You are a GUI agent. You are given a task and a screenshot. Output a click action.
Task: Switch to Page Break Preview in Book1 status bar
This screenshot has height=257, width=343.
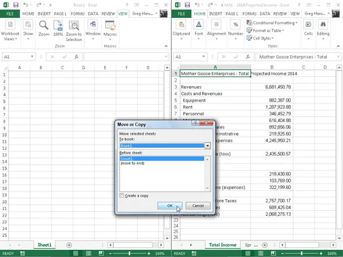coord(101,253)
